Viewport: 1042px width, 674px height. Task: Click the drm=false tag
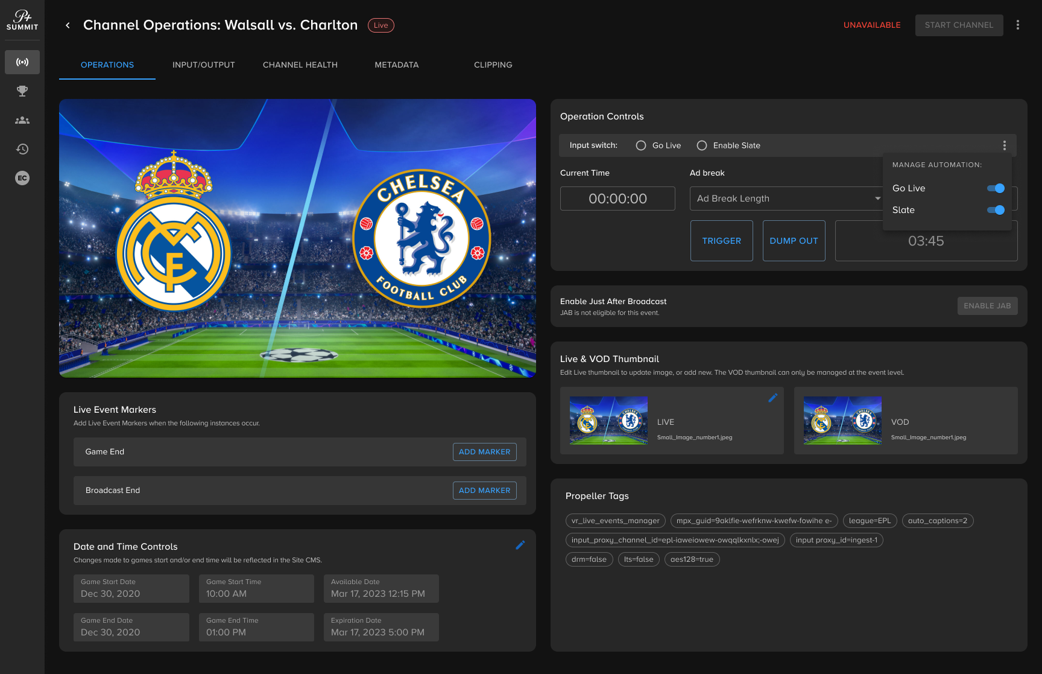(589, 559)
